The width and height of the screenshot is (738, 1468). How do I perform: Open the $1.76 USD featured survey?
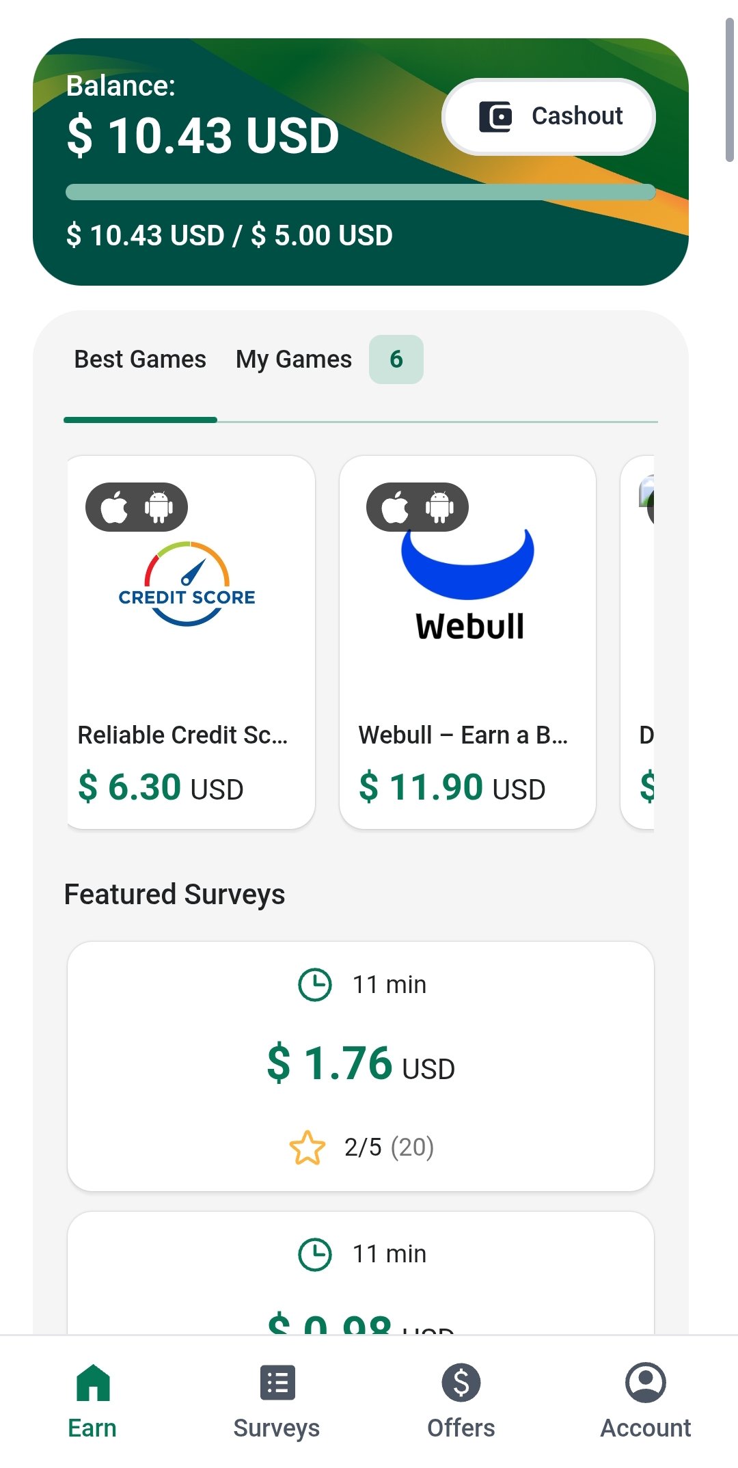(361, 1066)
